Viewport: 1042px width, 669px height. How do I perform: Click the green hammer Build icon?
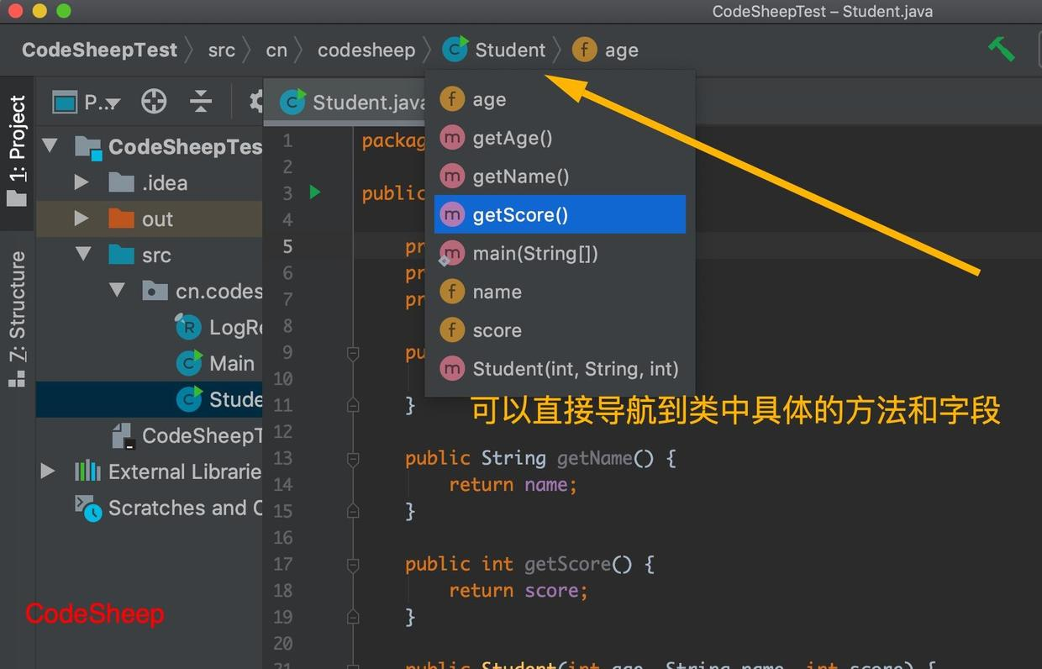(x=1002, y=50)
